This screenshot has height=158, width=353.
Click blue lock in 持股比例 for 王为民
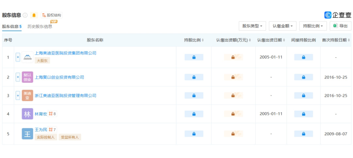pos(194,134)
